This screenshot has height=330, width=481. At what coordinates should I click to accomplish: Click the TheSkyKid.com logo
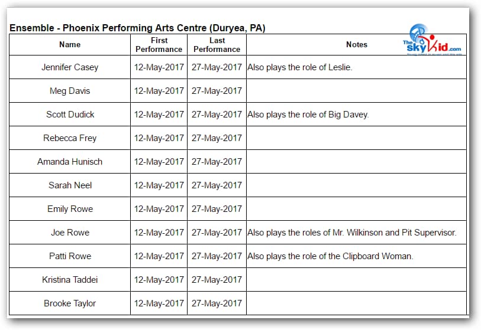[433, 40]
